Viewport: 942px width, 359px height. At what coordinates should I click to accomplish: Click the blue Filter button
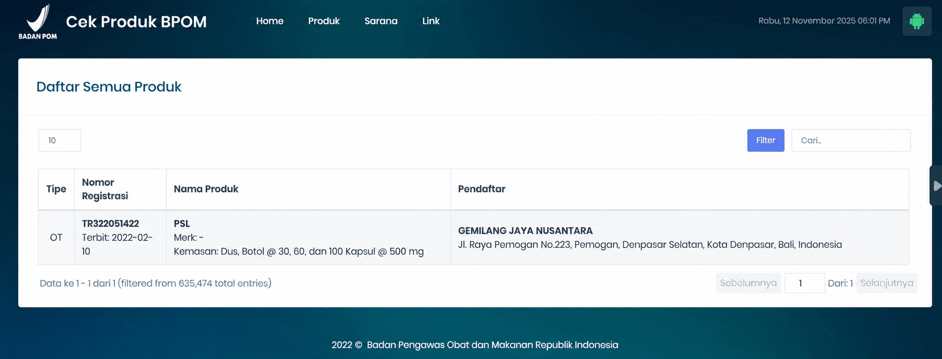pos(765,140)
